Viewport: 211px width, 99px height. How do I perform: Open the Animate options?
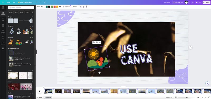pyautogui.click(x=67, y=7)
